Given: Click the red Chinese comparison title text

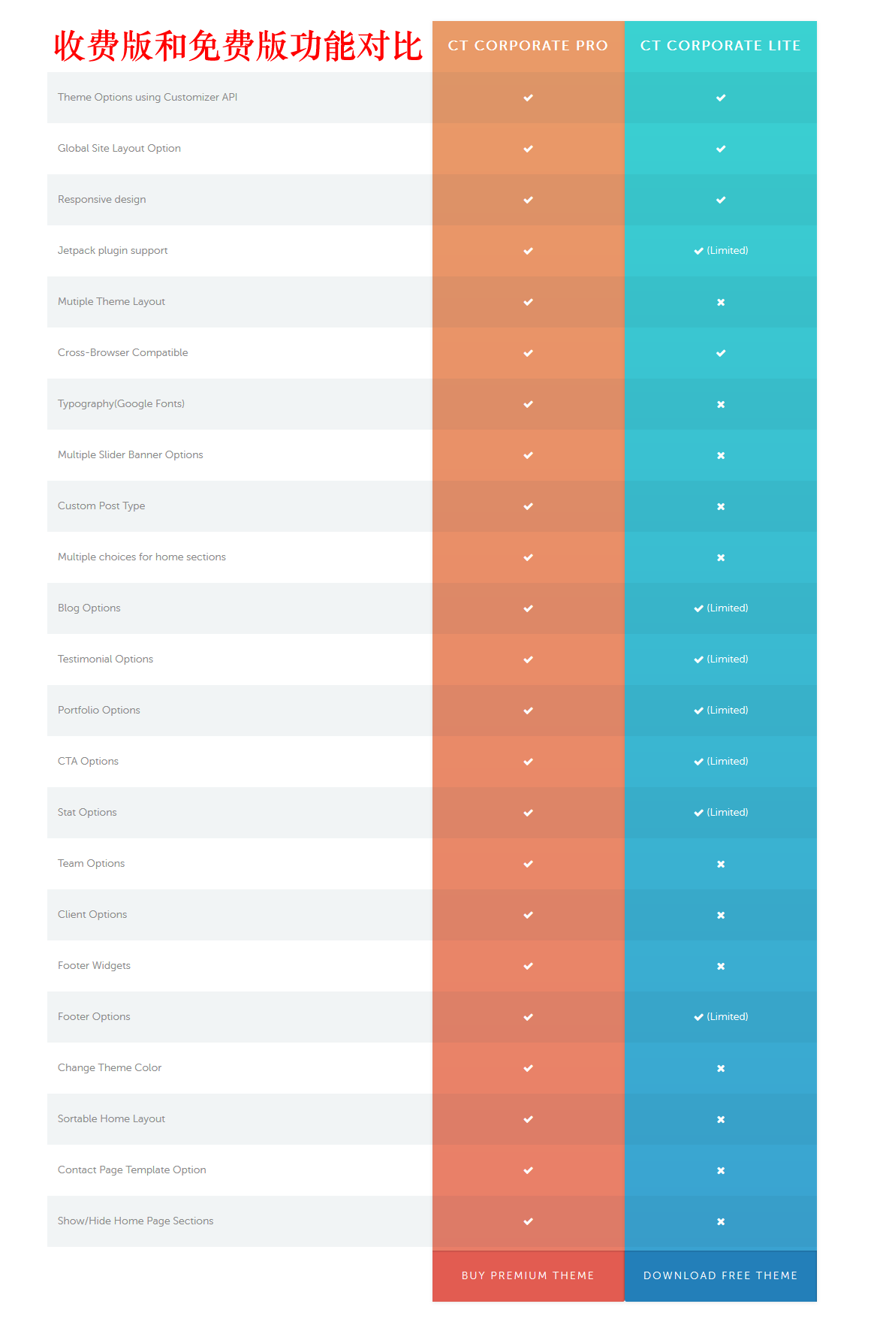Looking at the screenshot, I should coord(237,46).
